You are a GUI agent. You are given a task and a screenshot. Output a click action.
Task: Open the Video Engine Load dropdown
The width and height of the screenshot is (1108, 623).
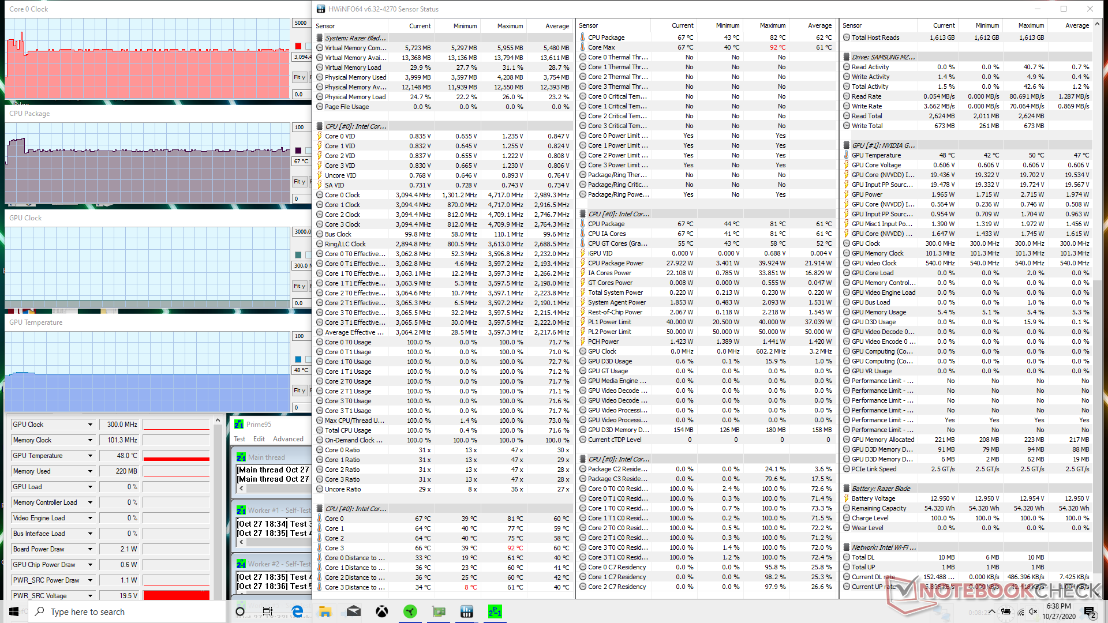pos(90,518)
